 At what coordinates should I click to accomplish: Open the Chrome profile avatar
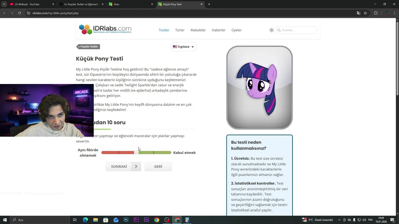coord(387,13)
